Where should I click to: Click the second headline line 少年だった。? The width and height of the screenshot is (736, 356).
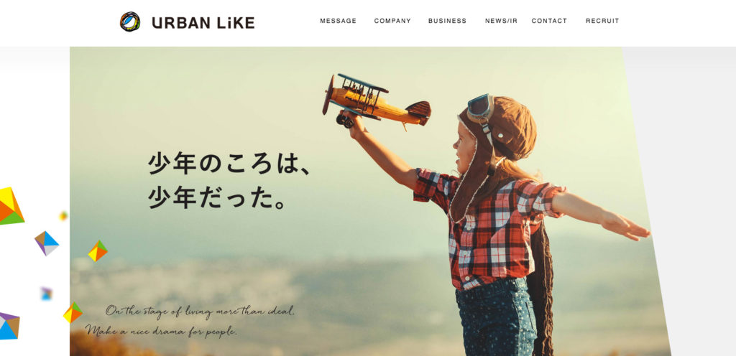pos(217,197)
